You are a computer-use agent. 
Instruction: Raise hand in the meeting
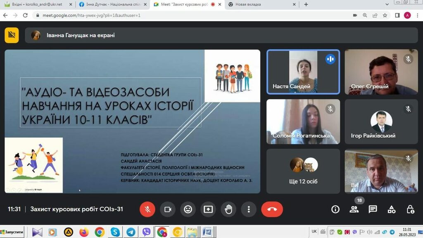(228, 209)
